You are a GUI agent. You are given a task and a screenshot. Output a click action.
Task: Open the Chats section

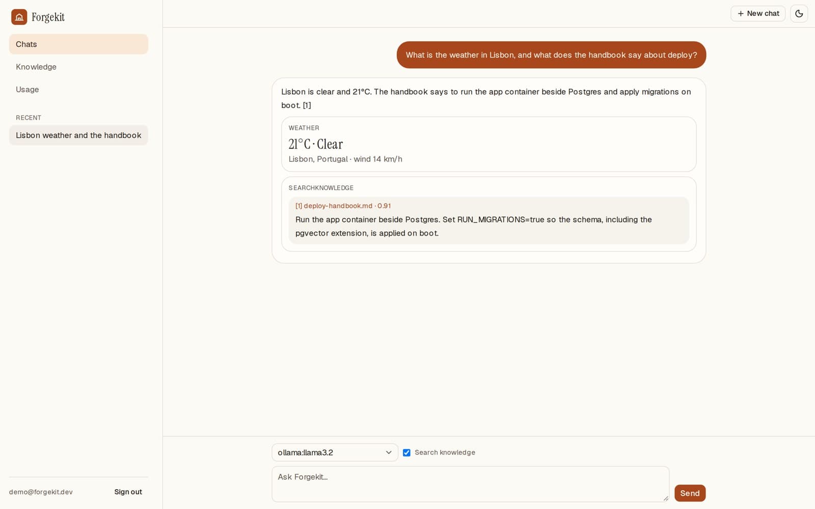tap(78, 44)
